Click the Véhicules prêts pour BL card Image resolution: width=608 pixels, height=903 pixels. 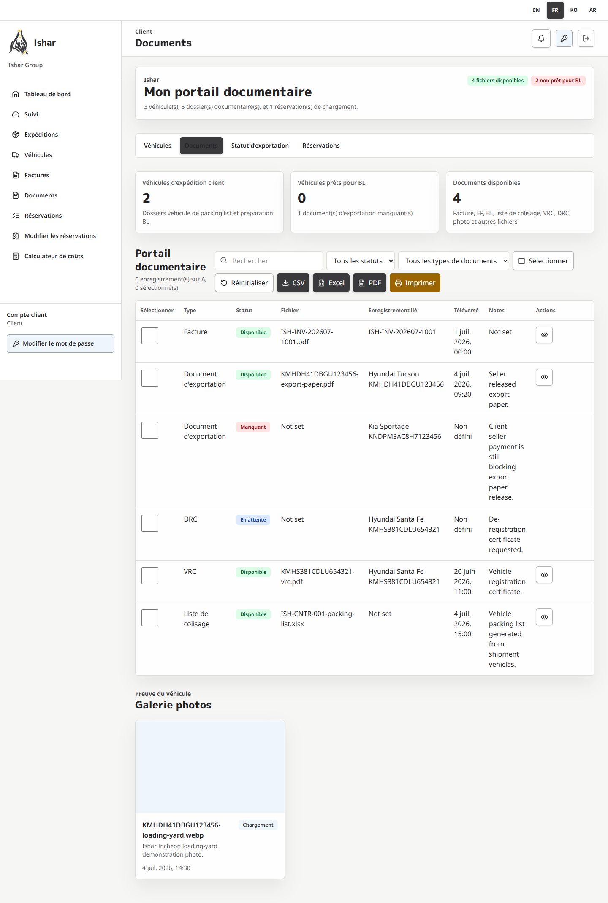(365, 202)
